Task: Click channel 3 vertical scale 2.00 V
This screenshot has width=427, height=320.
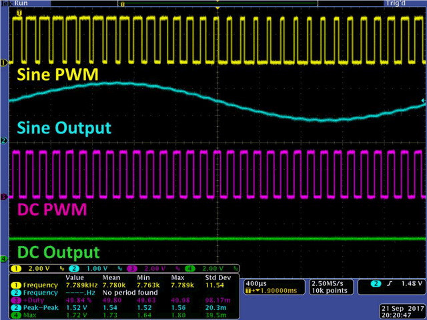Action: click(155, 269)
